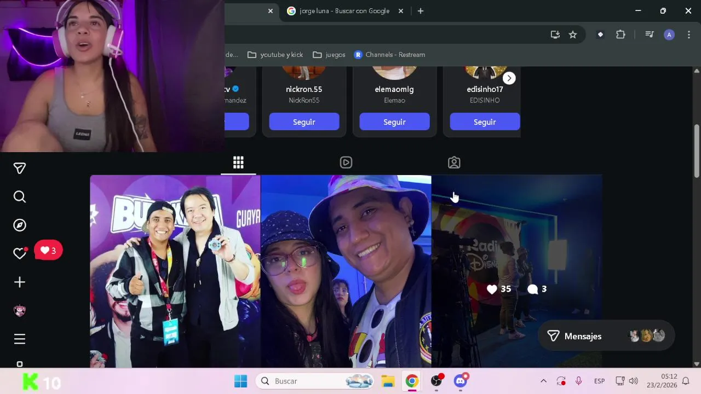Open the juegos bookmarks folder

(x=329, y=55)
